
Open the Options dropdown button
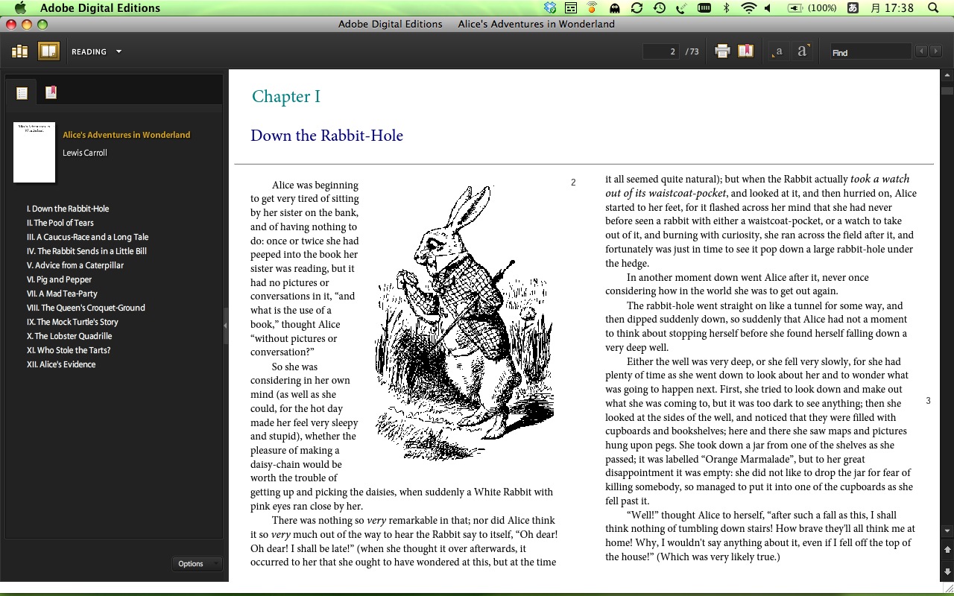tap(198, 563)
